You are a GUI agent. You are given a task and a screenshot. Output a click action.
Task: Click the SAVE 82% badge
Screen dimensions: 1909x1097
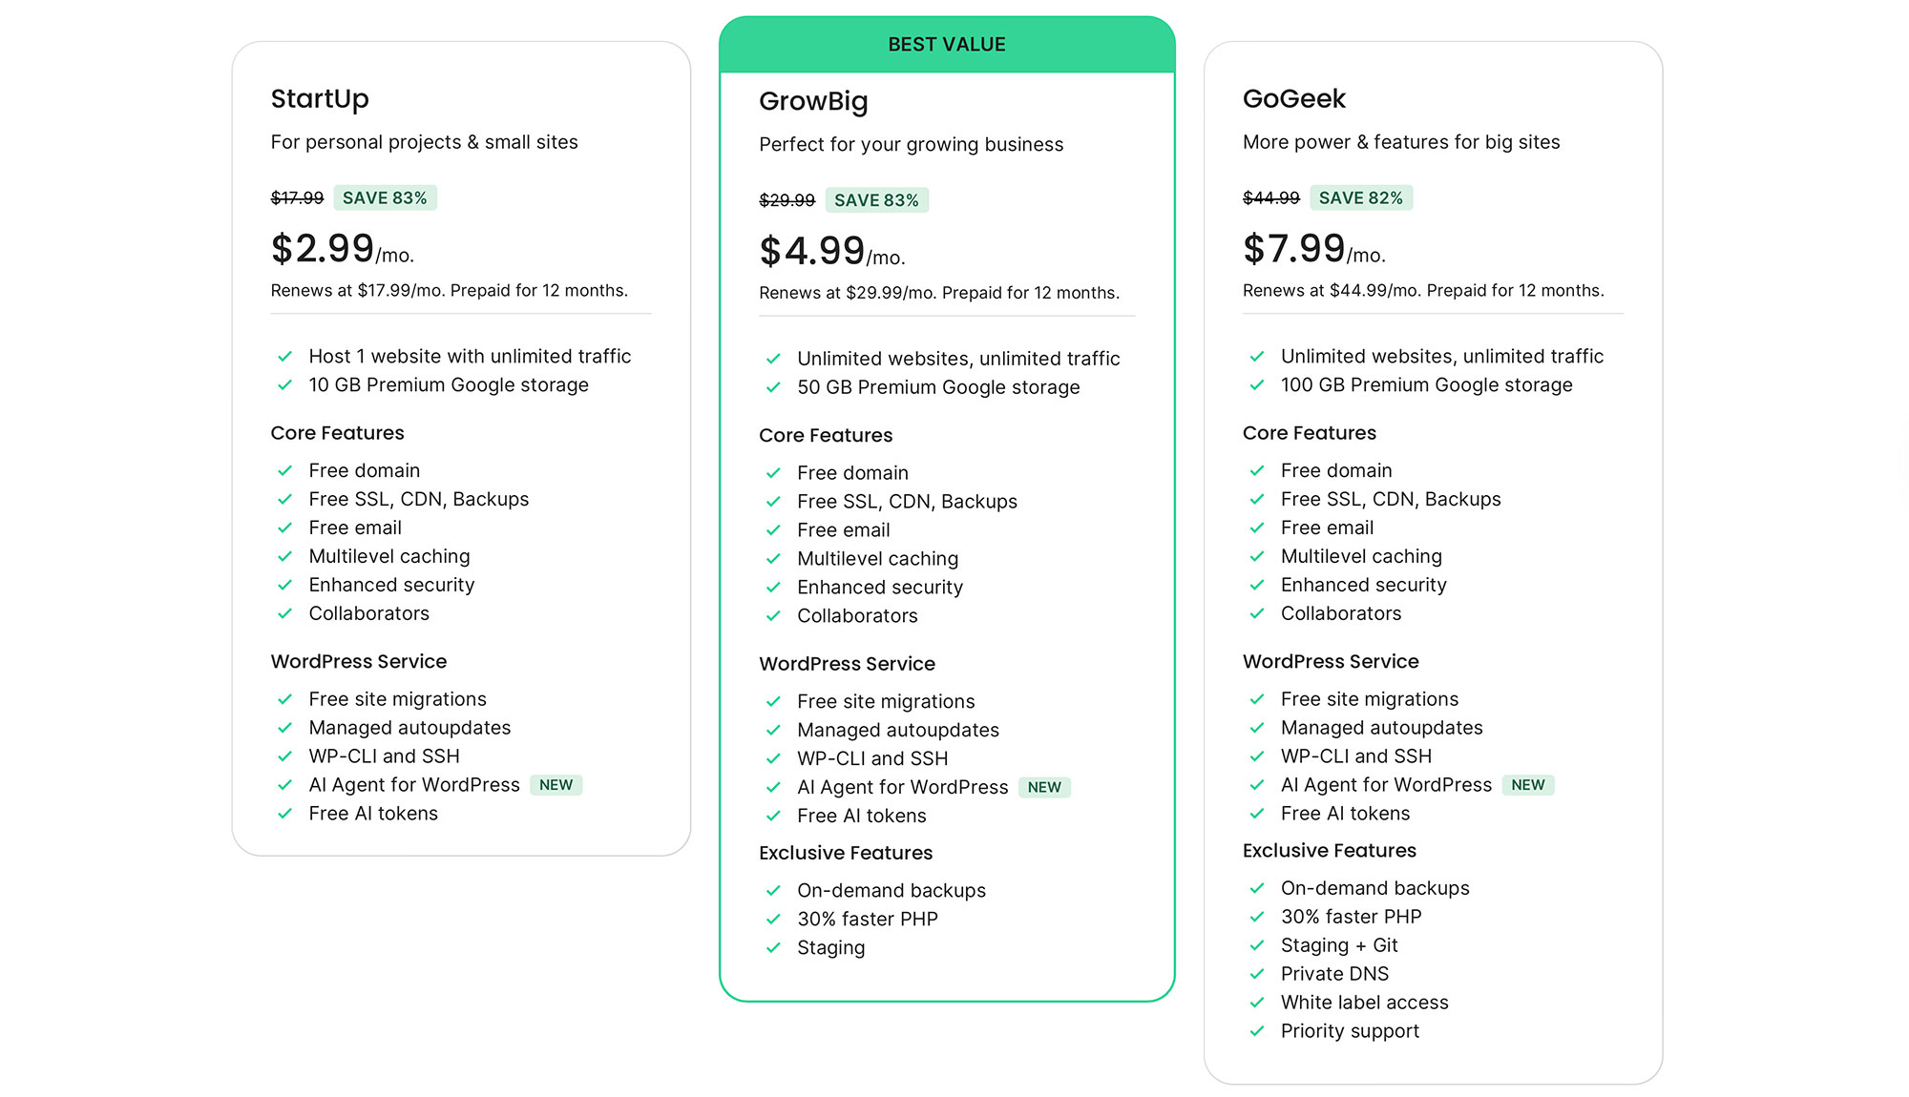[1360, 198]
